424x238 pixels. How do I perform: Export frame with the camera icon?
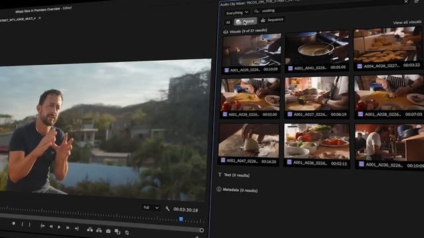(108, 231)
